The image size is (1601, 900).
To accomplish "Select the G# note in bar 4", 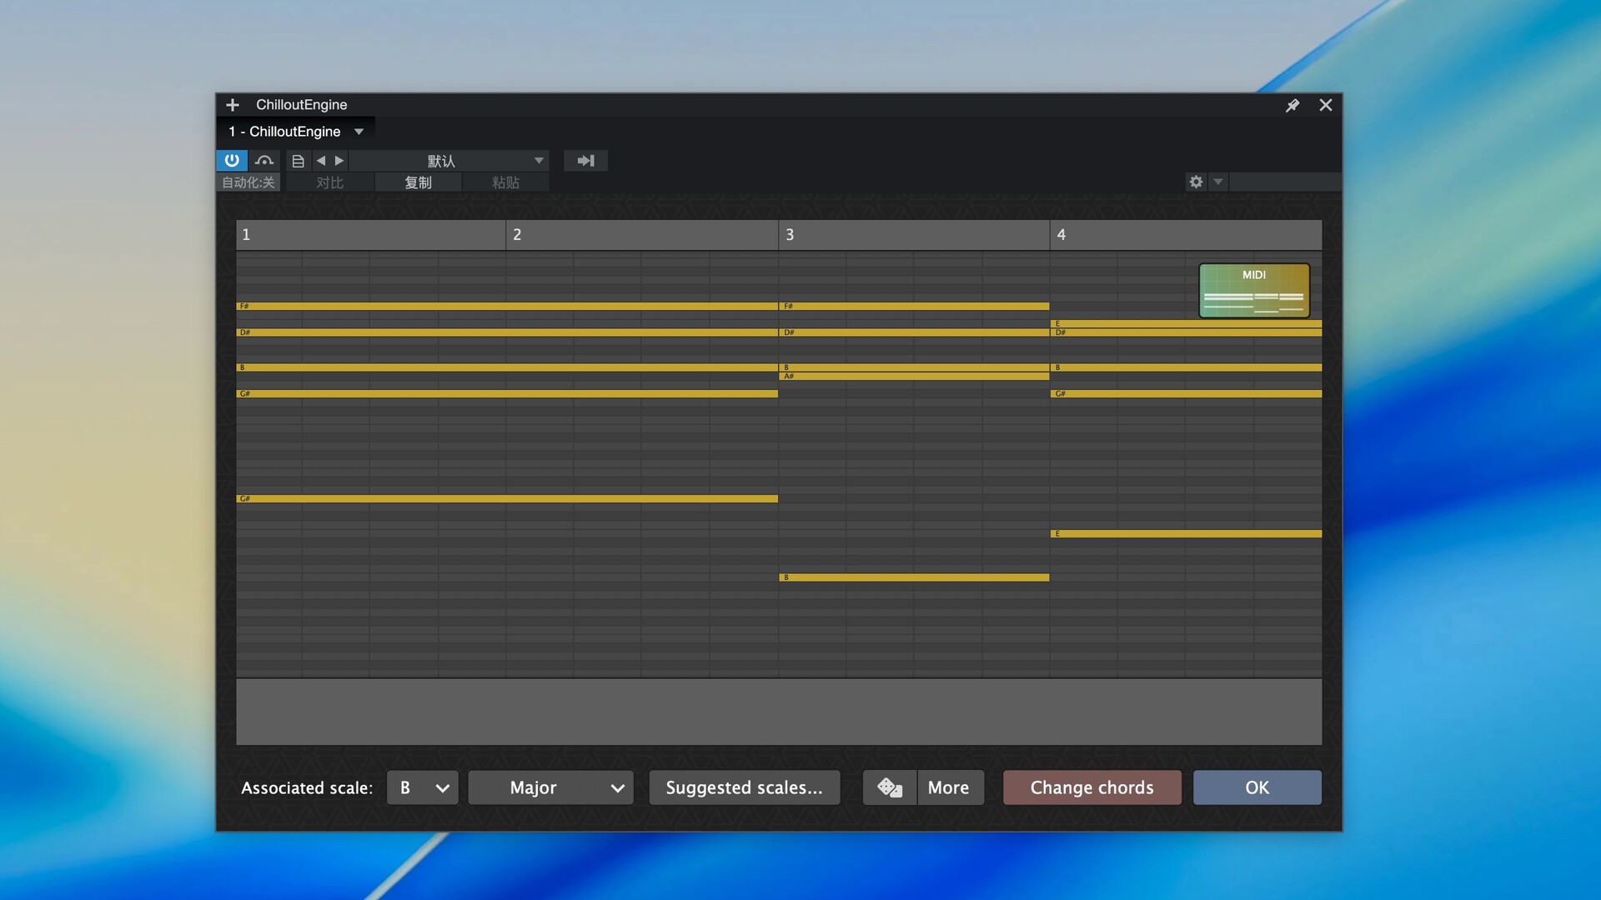I will (1186, 393).
